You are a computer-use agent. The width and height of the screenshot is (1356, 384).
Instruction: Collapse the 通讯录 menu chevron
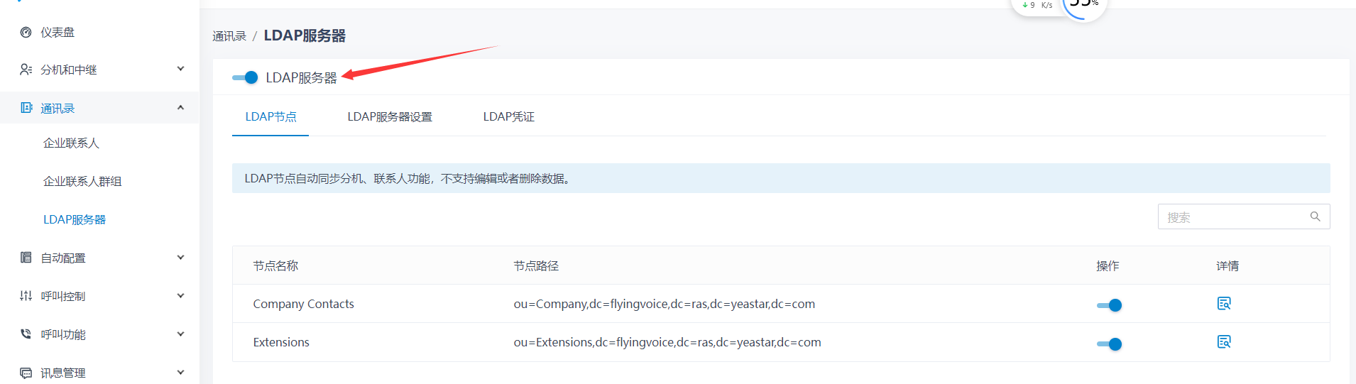click(x=180, y=108)
